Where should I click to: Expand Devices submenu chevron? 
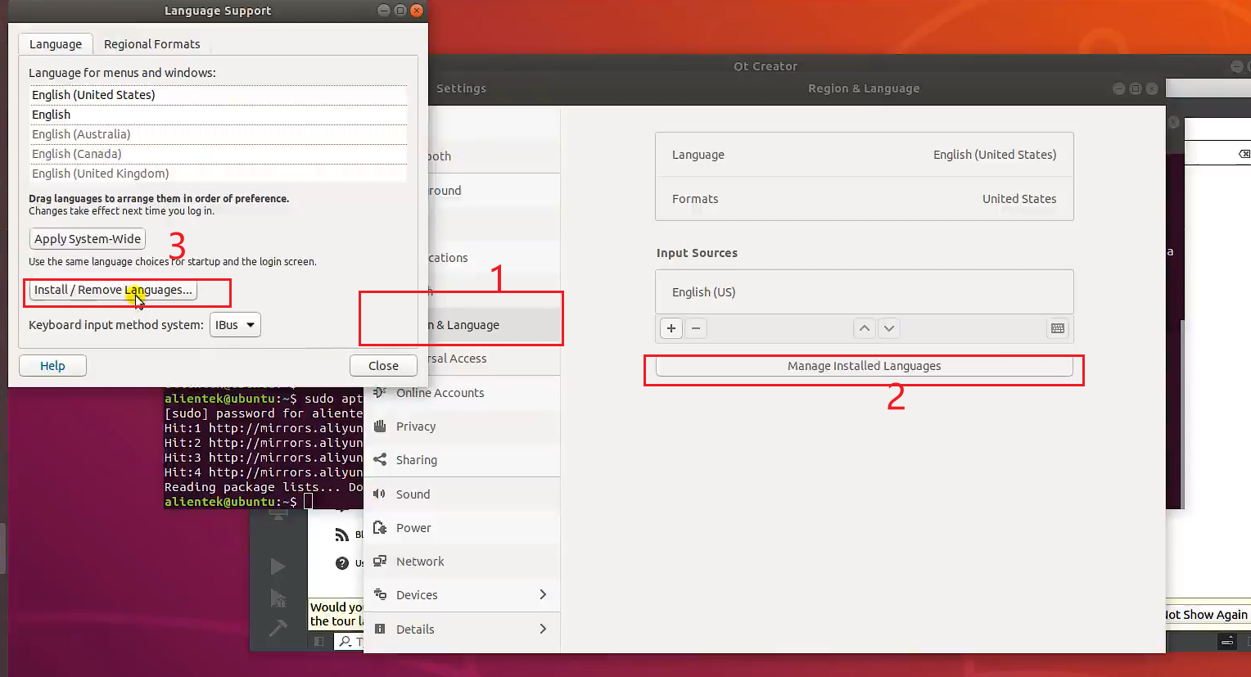pos(543,595)
